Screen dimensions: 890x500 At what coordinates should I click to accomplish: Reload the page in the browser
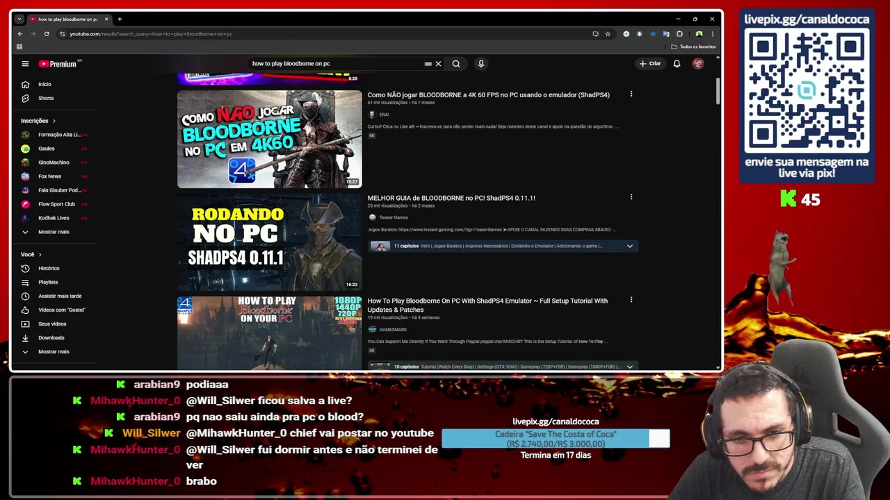(47, 33)
